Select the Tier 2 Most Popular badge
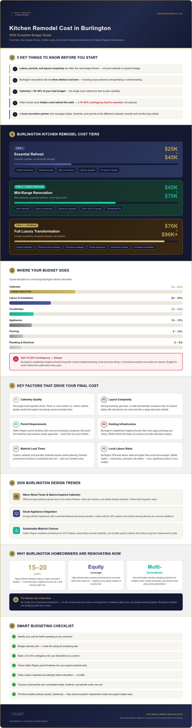 point(30,187)
